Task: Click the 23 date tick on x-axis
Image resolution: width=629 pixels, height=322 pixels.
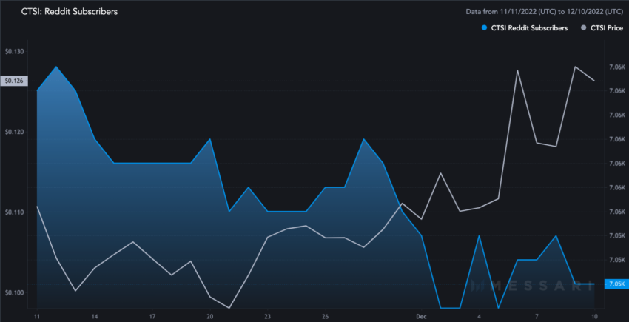Action: tap(268, 316)
